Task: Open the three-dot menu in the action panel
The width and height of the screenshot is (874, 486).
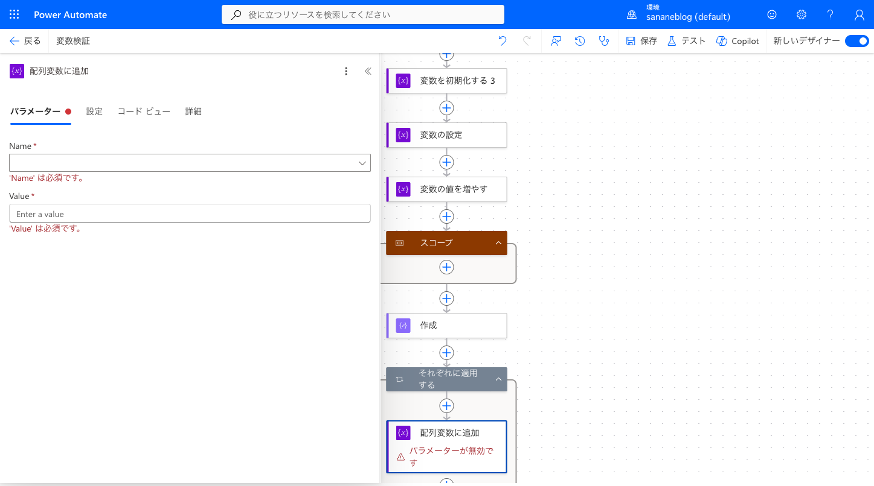Action: 346,71
